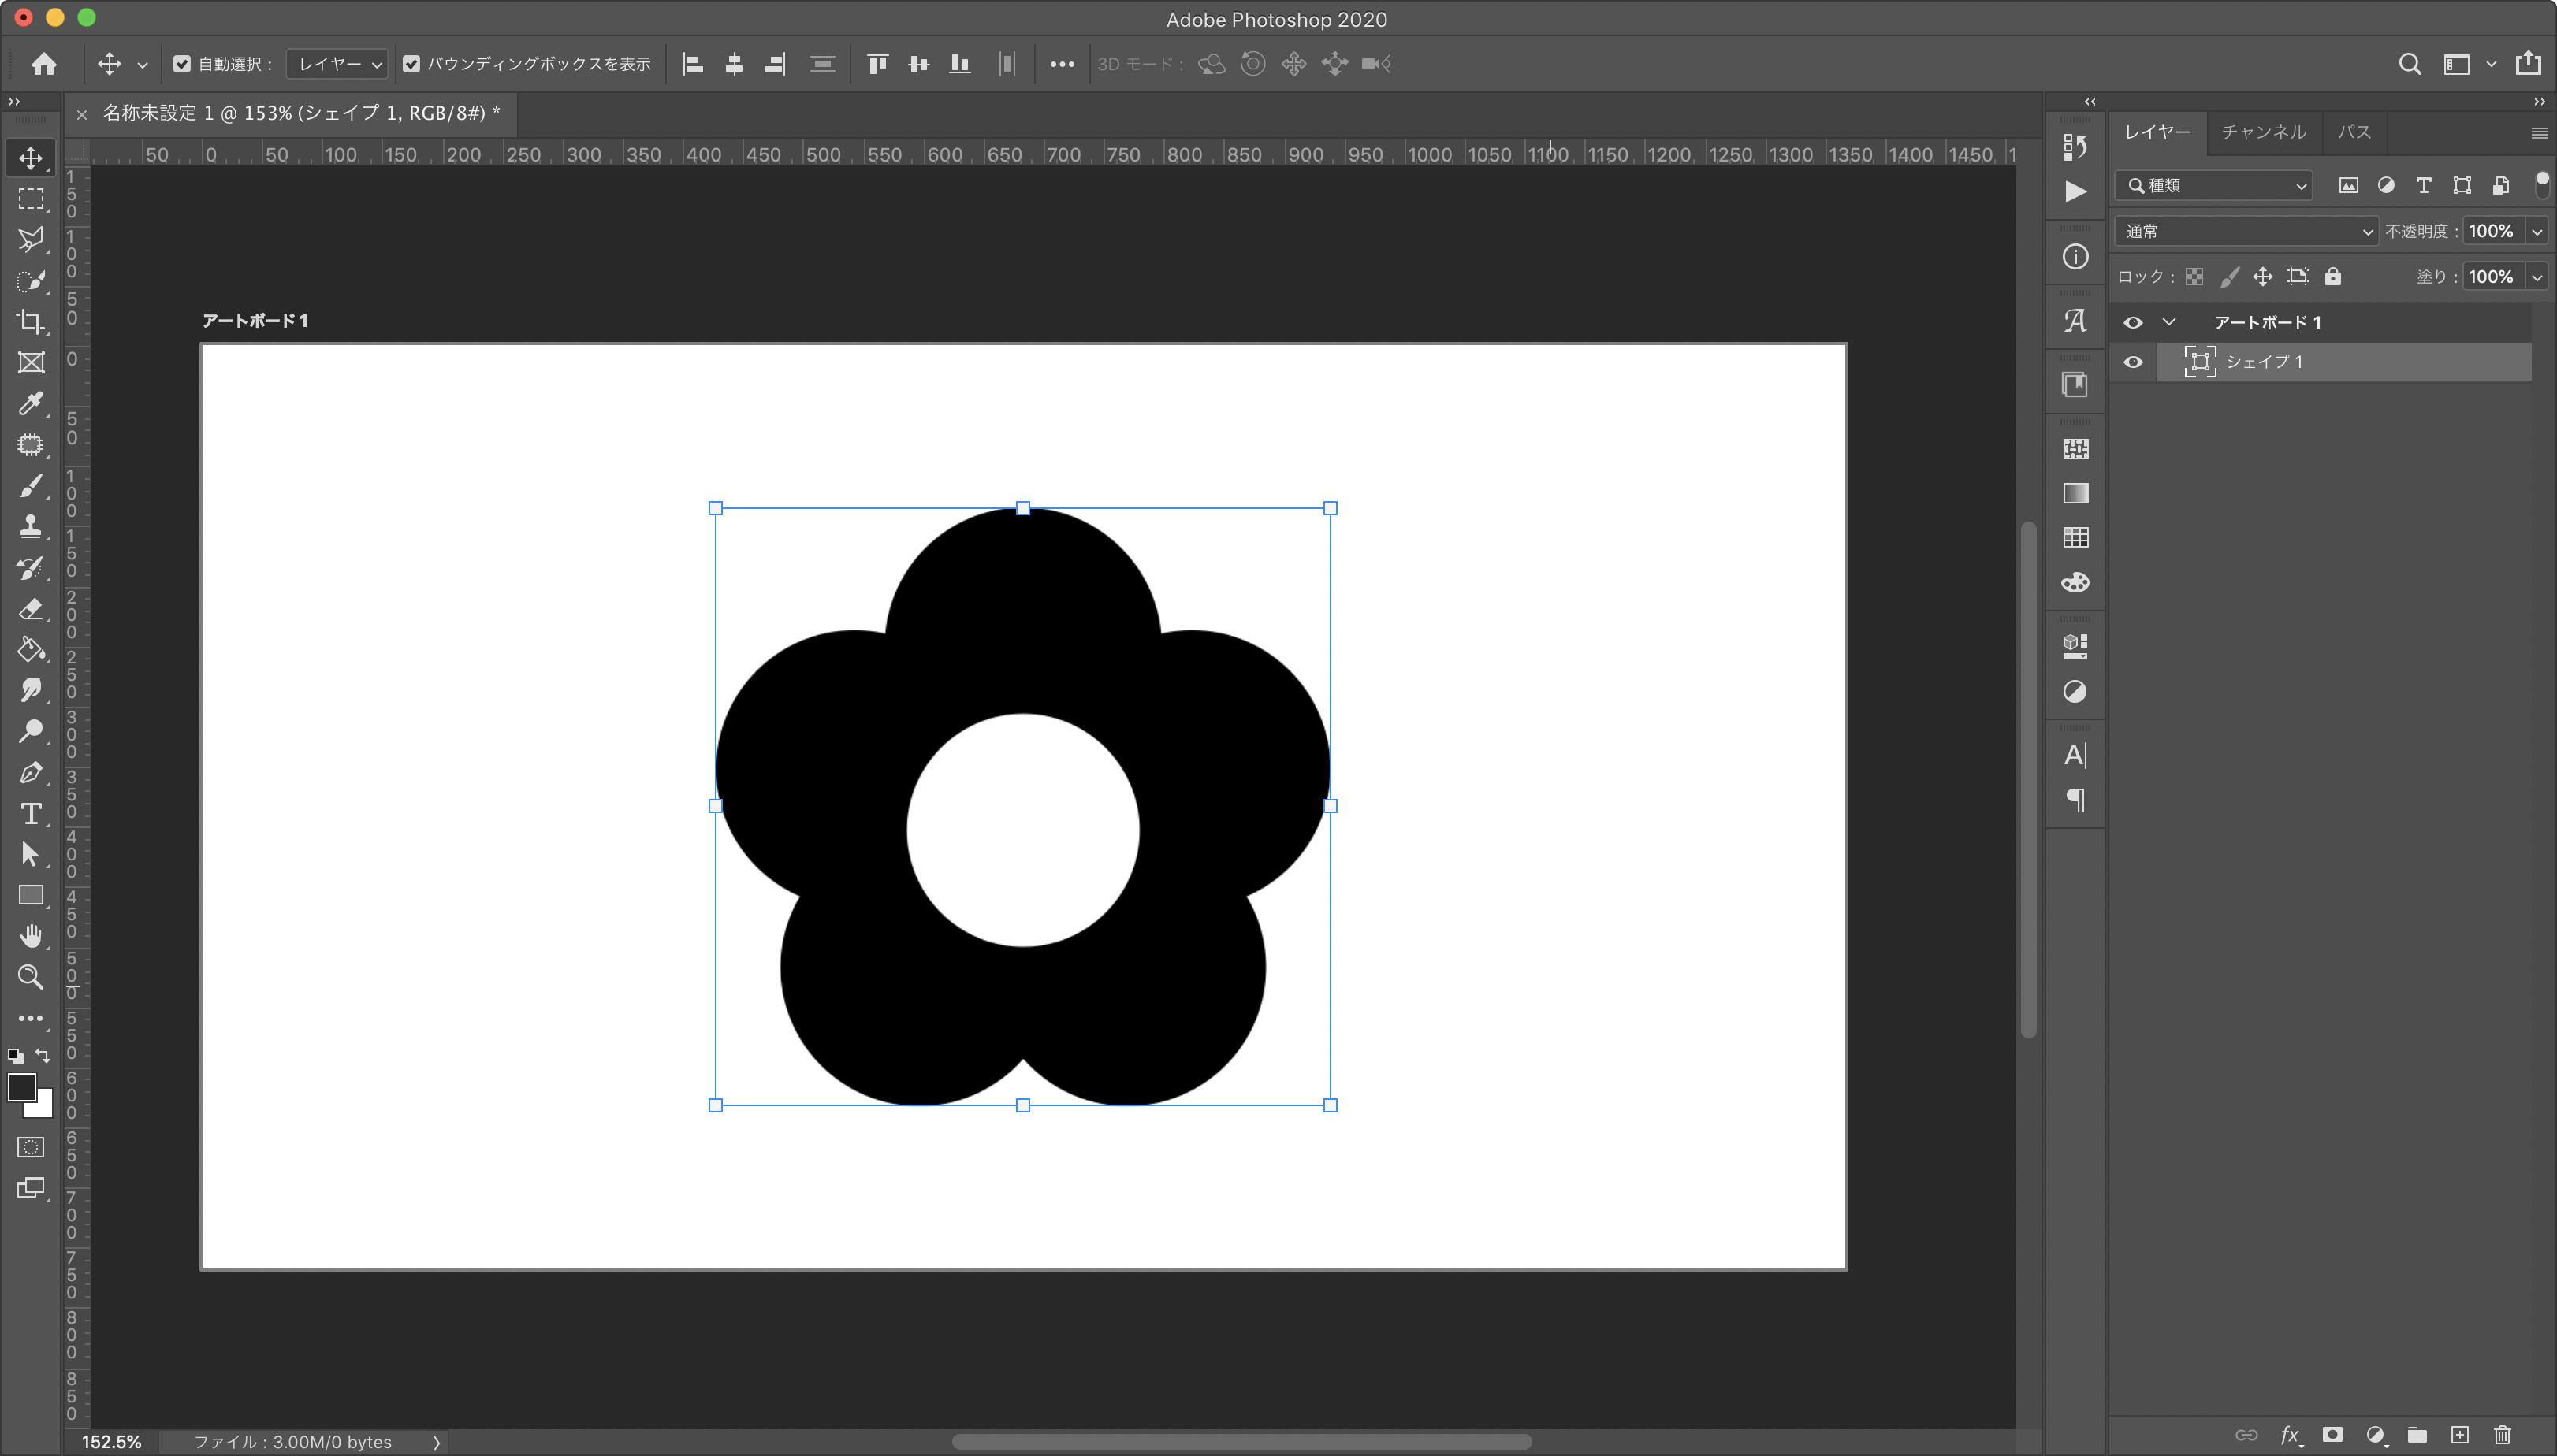Open the History panel icon
The width and height of the screenshot is (2557, 1456).
(2075, 147)
